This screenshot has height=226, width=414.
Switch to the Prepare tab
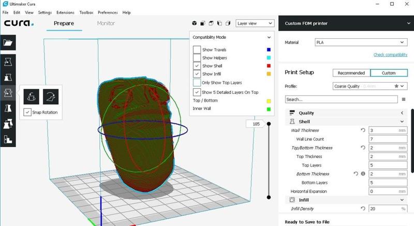point(64,23)
